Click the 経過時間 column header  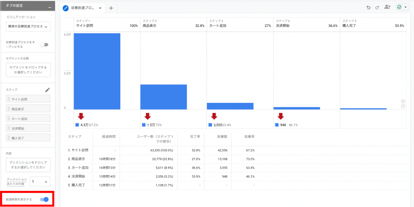[109, 137]
